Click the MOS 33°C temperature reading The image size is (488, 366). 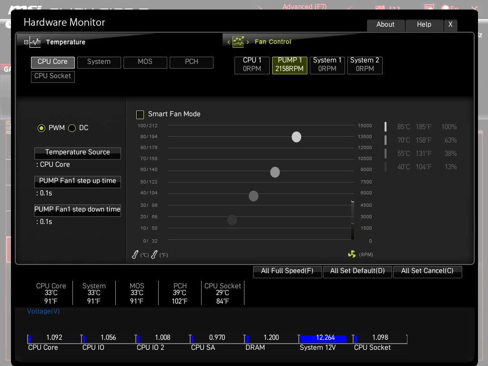click(x=137, y=293)
